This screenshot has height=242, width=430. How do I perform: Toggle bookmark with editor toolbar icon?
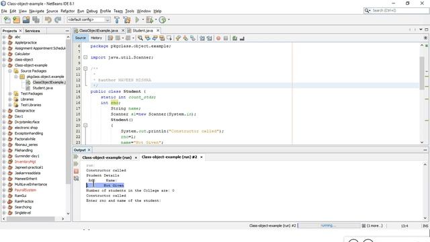(x=193, y=38)
